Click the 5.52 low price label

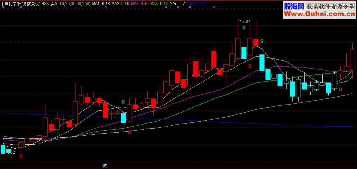coord(11,152)
